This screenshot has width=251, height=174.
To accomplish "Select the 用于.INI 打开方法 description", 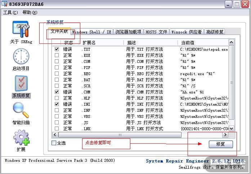I will click(x=144, y=104).
